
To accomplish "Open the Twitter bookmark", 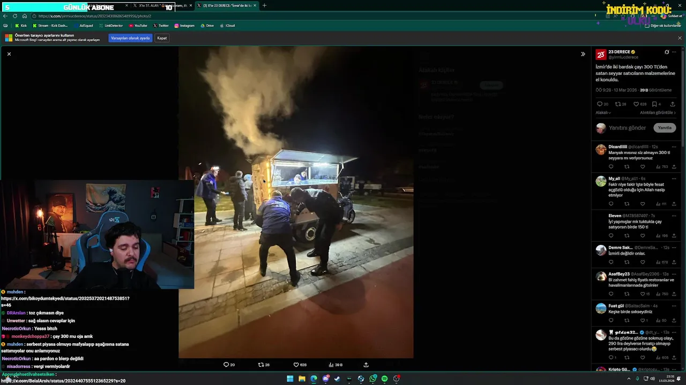I will [x=161, y=26].
